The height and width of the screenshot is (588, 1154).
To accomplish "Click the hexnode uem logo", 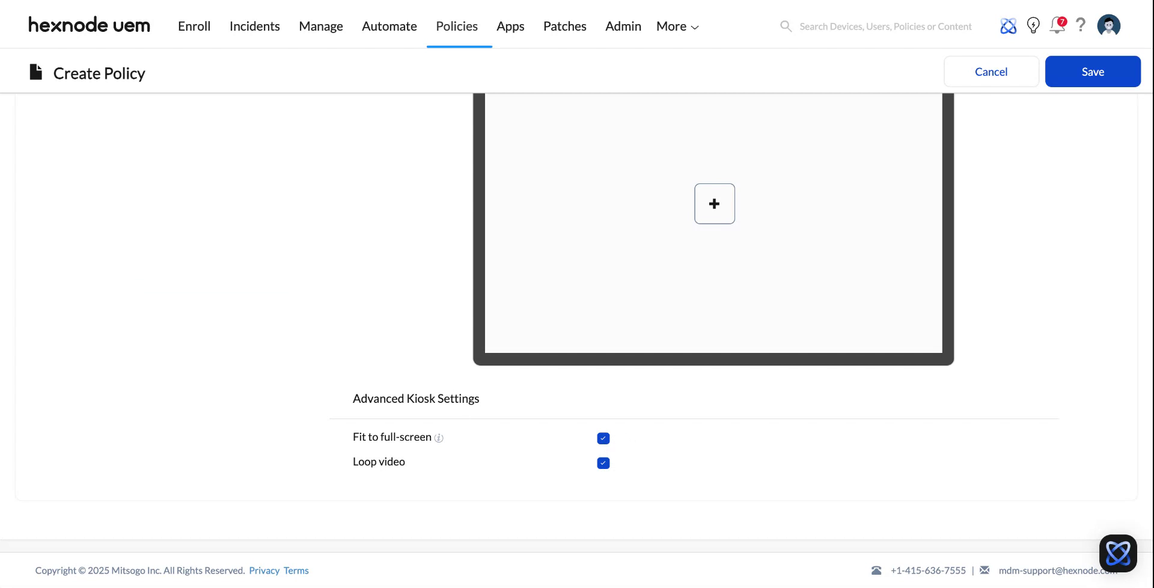I will (89, 25).
